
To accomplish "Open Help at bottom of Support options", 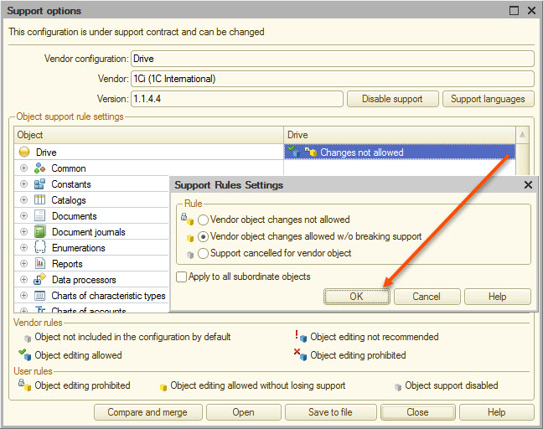I will pyautogui.click(x=497, y=412).
